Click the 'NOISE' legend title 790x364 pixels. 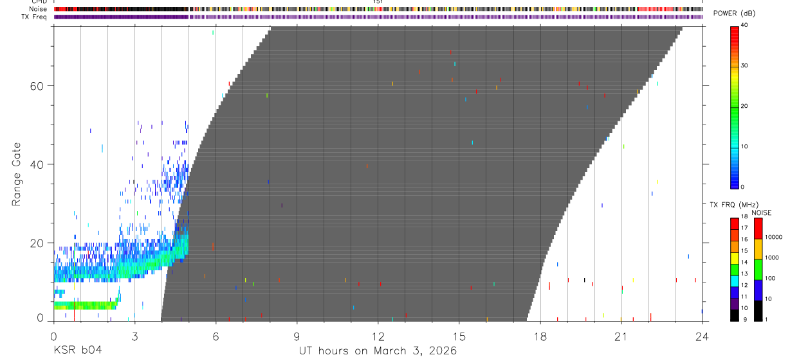pyautogui.click(x=761, y=212)
